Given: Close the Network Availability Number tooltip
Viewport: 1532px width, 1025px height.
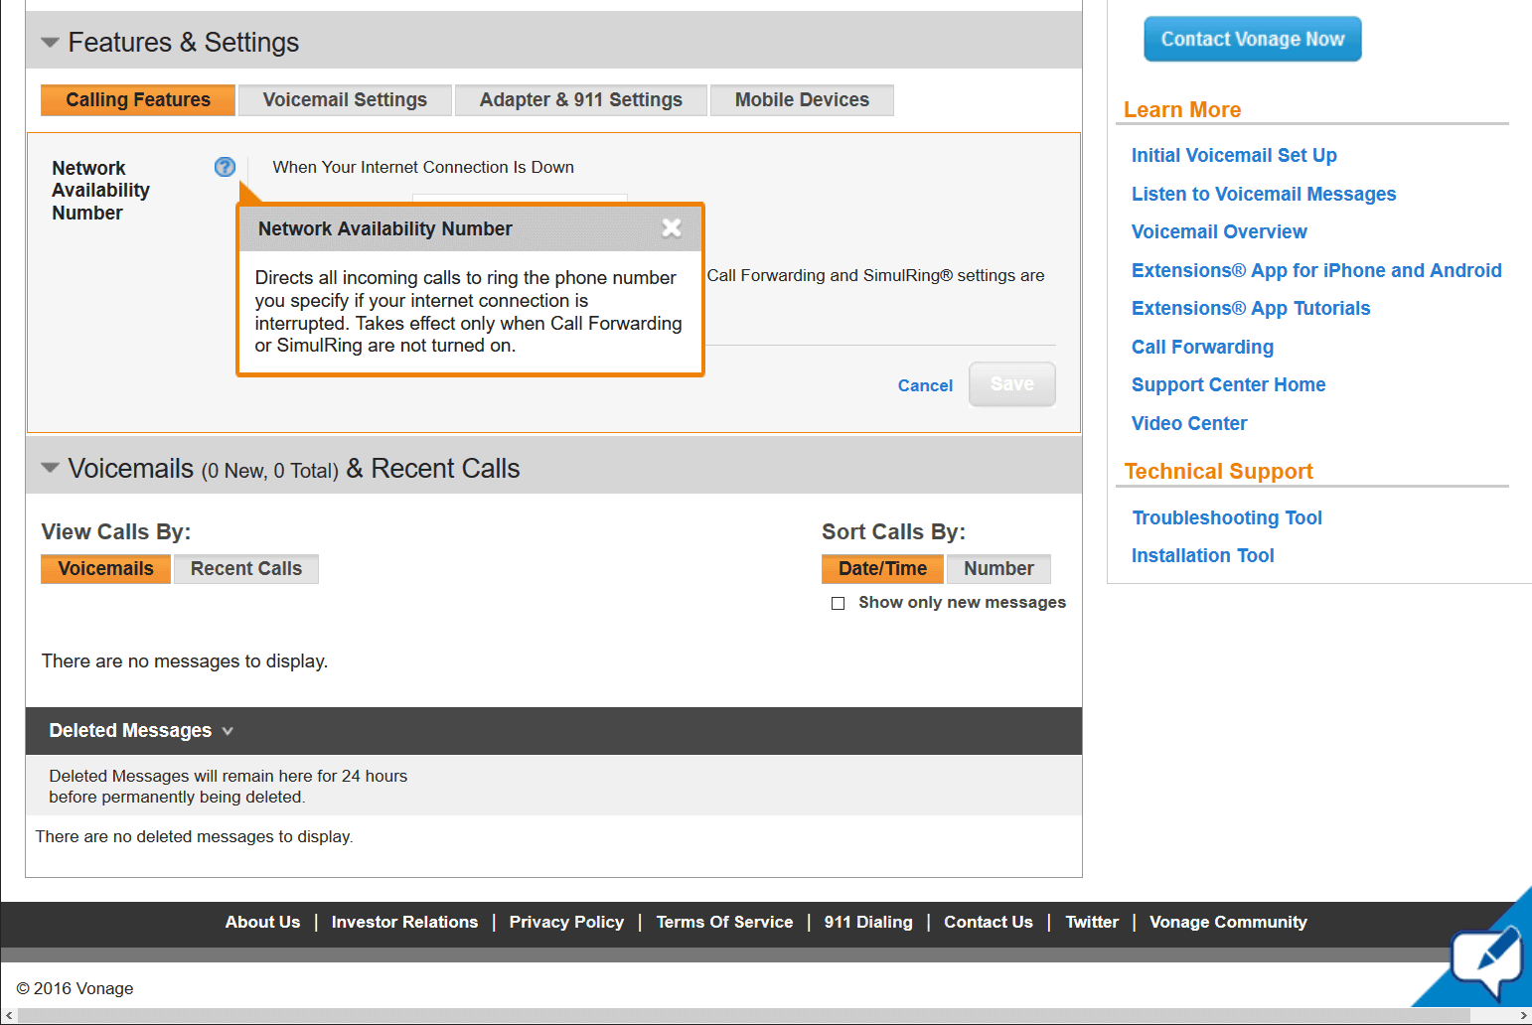Looking at the screenshot, I should 672,228.
